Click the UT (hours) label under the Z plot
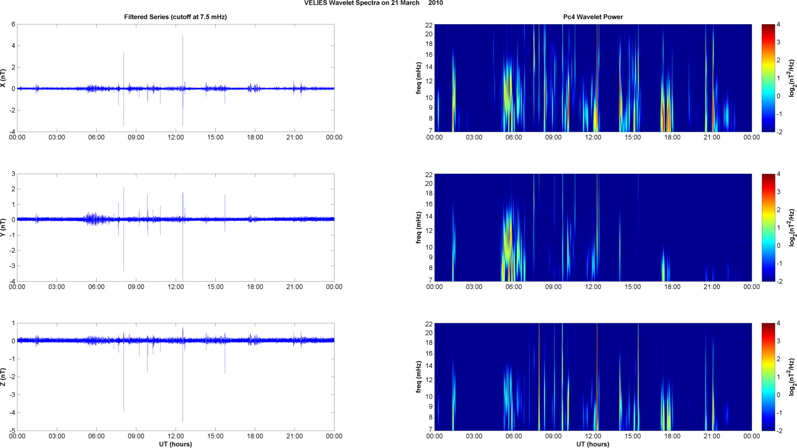797x448 pixels. (x=175, y=444)
